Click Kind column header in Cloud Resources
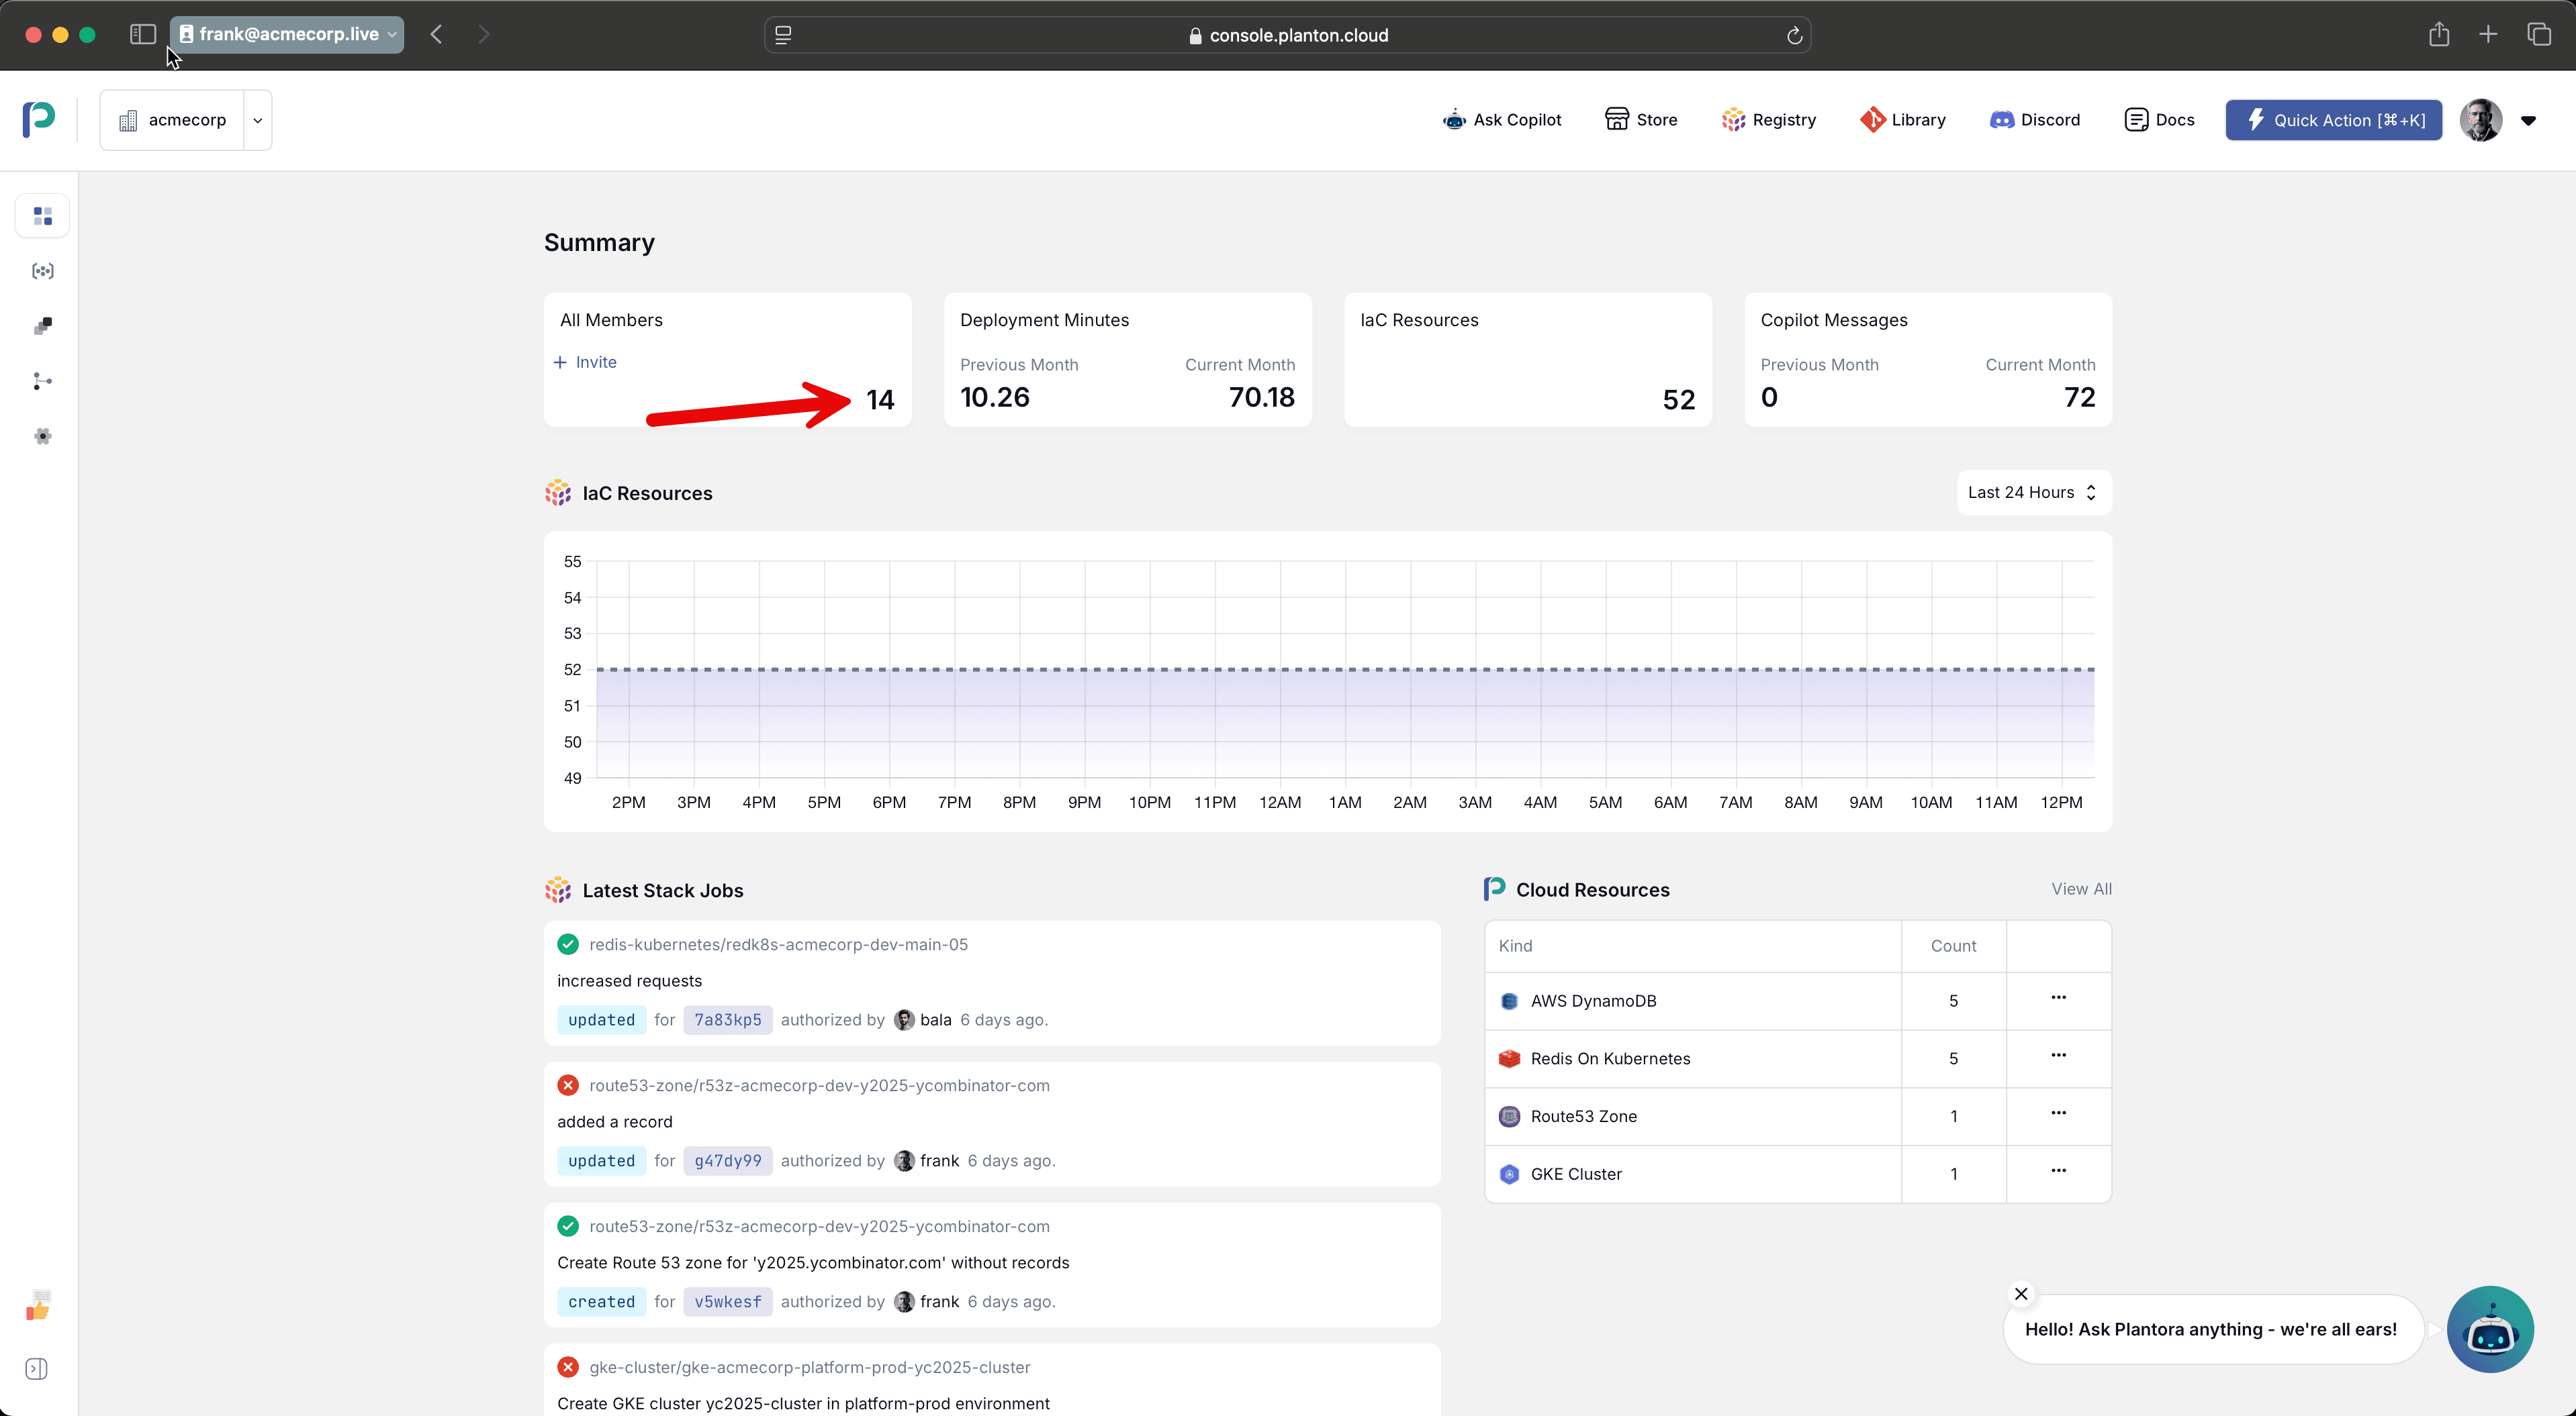The width and height of the screenshot is (2576, 1416). point(1515,946)
